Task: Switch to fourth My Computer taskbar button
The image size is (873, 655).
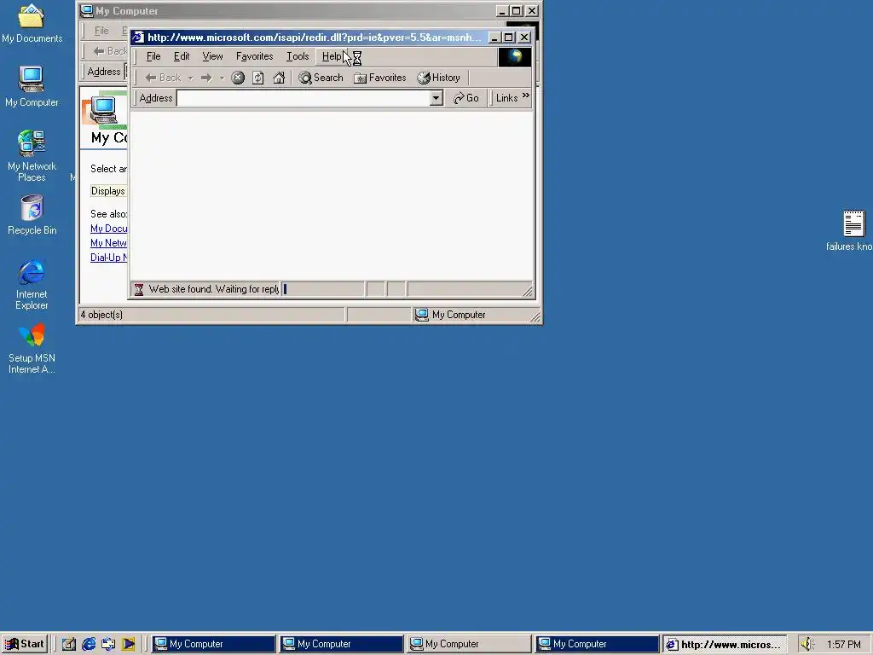Action: (x=597, y=644)
